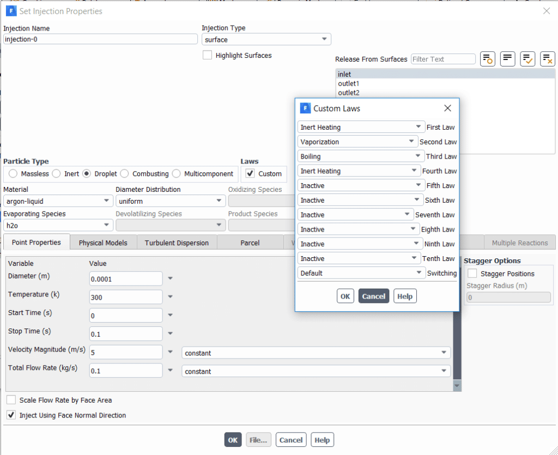
Task: Open the Temperature value options arrow
Action: [x=171, y=297]
